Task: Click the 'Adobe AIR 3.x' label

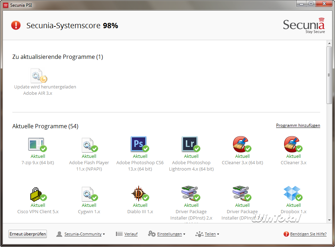Action: (x=38, y=93)
